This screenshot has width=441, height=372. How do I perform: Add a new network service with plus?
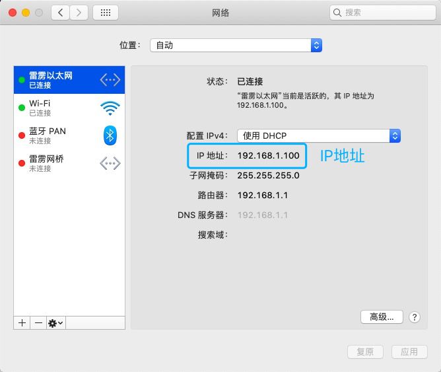click(x=22, y=322)
